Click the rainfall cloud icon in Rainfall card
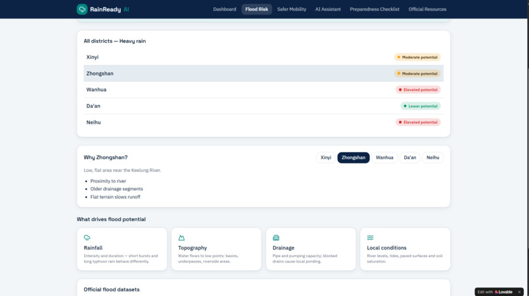 pyautogui.click(x=87, y=238)
